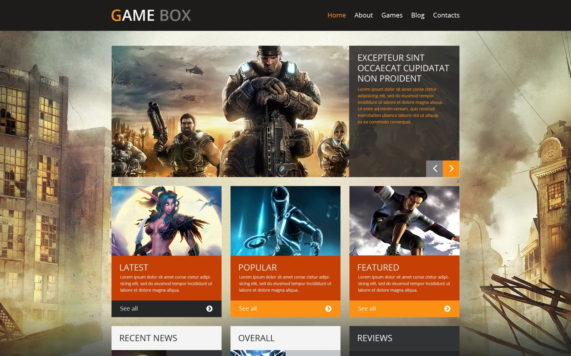Viewport: 571px width, 356px height.
Task: Select the skateboarder Featured thumbnail
Action: click(404, 221)
